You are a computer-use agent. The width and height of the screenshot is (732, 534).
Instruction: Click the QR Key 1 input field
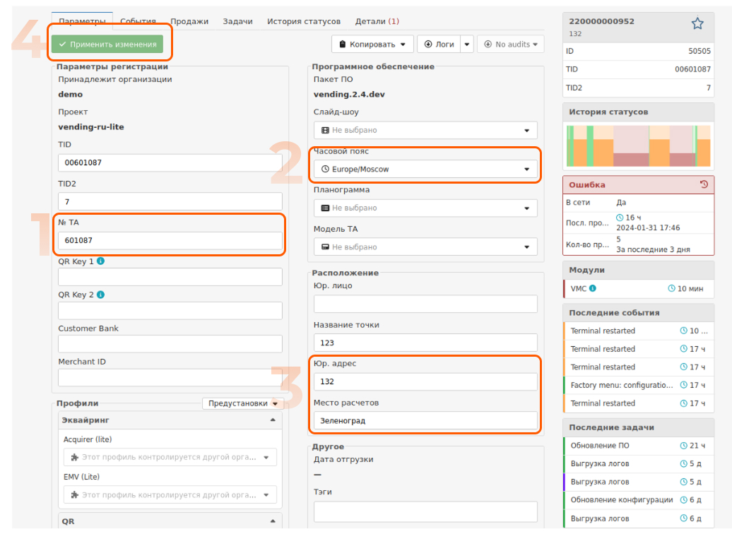point(170,277)
